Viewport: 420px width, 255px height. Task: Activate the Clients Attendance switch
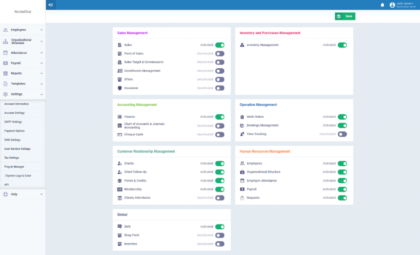point(220,198)
